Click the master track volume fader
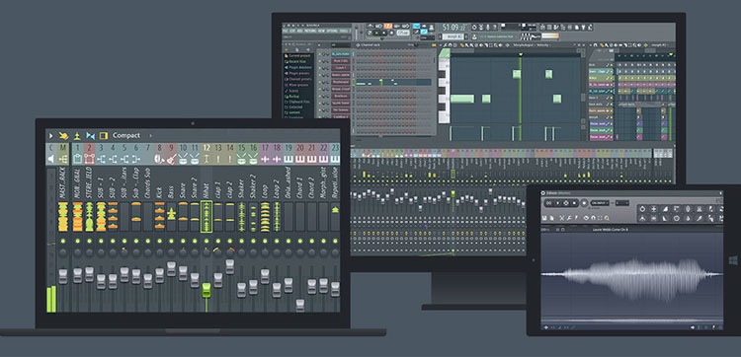 (63, 276)
